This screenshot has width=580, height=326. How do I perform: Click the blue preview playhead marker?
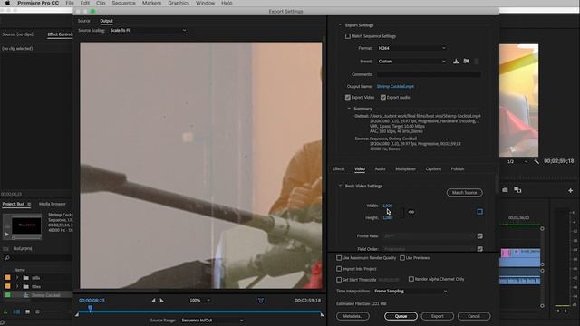(91, 308)
